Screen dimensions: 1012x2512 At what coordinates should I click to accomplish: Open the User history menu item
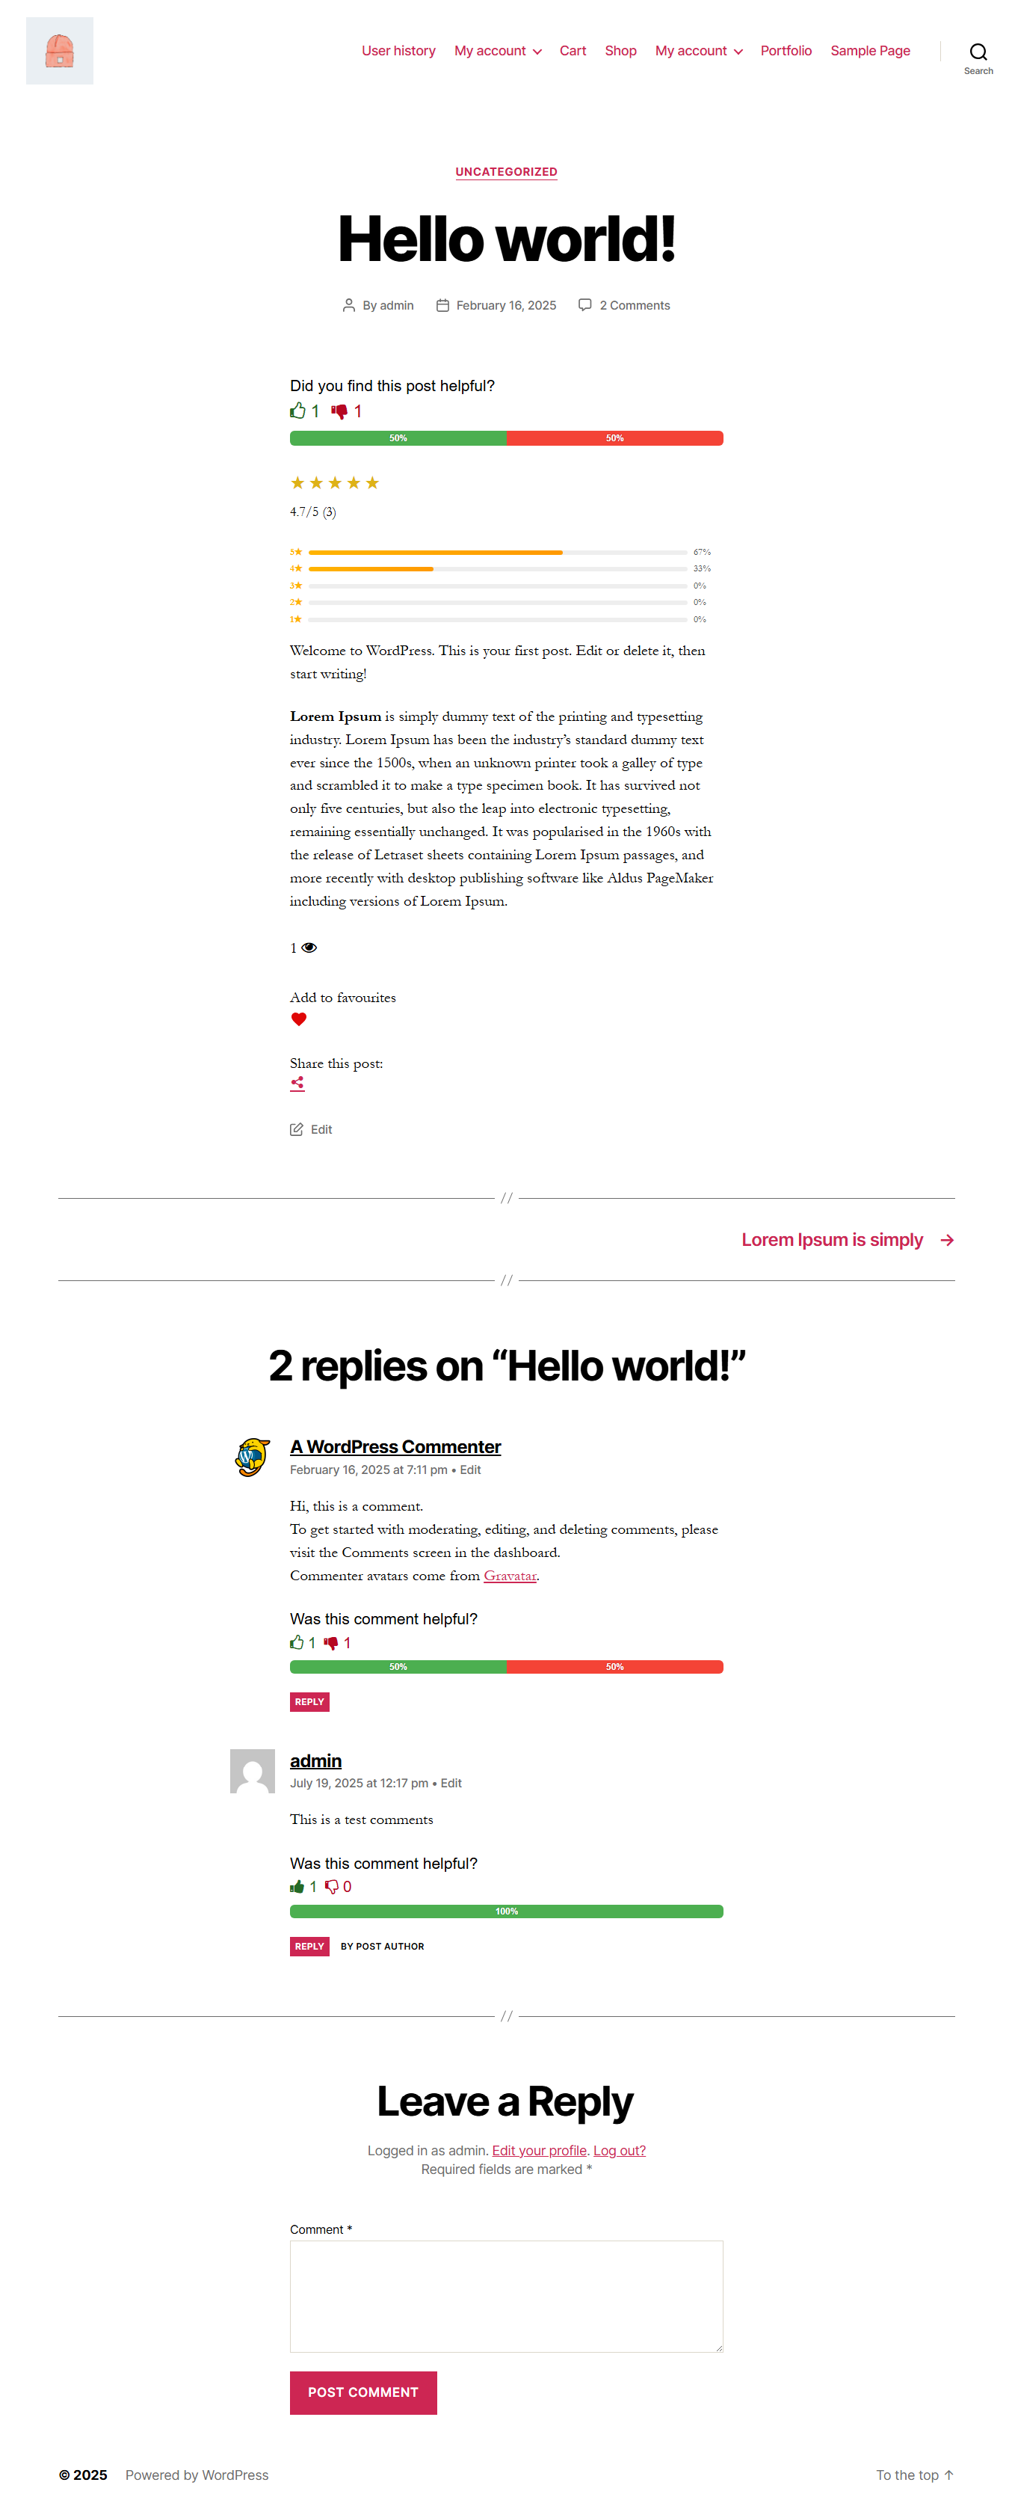click(x=398, y=51)
